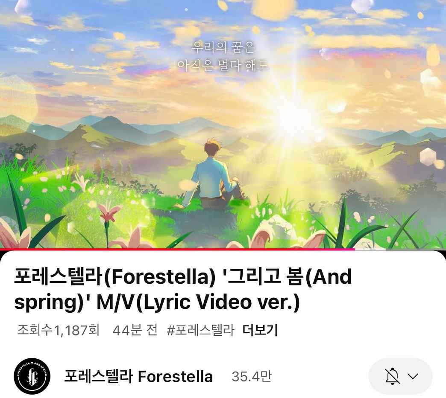Click the 44분 전 upload time
Screen dimensions: 446x398
click(x=135, y=330)
